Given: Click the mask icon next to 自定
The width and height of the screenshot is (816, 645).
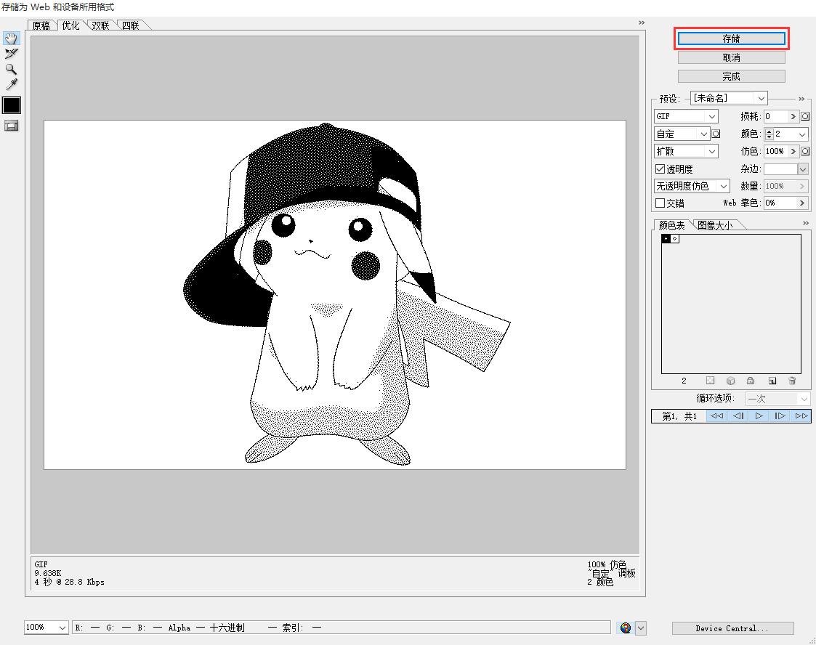Looking at the screenshot, I should point(716,134).
